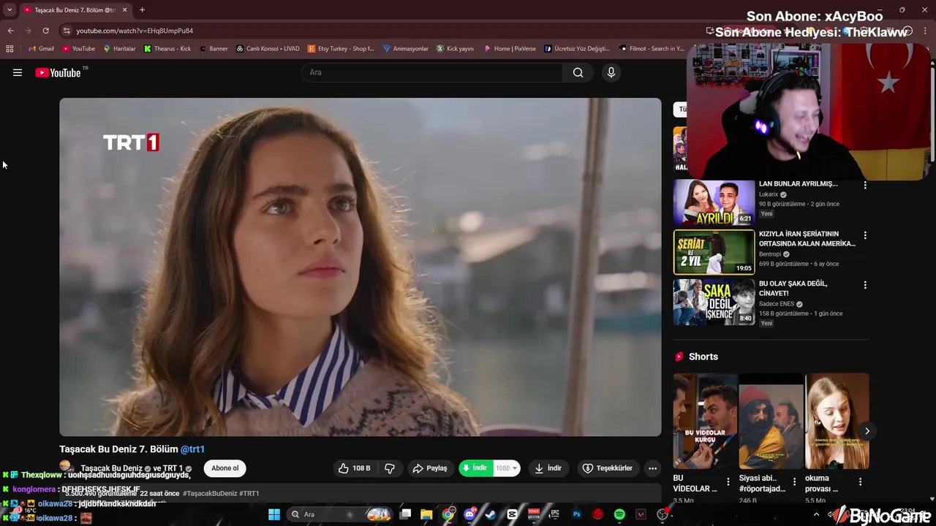Image resolution: width=936 pixels, height=526 pixels.
Task: Click the Windows taskbar search box
Action: pos(340,514)
